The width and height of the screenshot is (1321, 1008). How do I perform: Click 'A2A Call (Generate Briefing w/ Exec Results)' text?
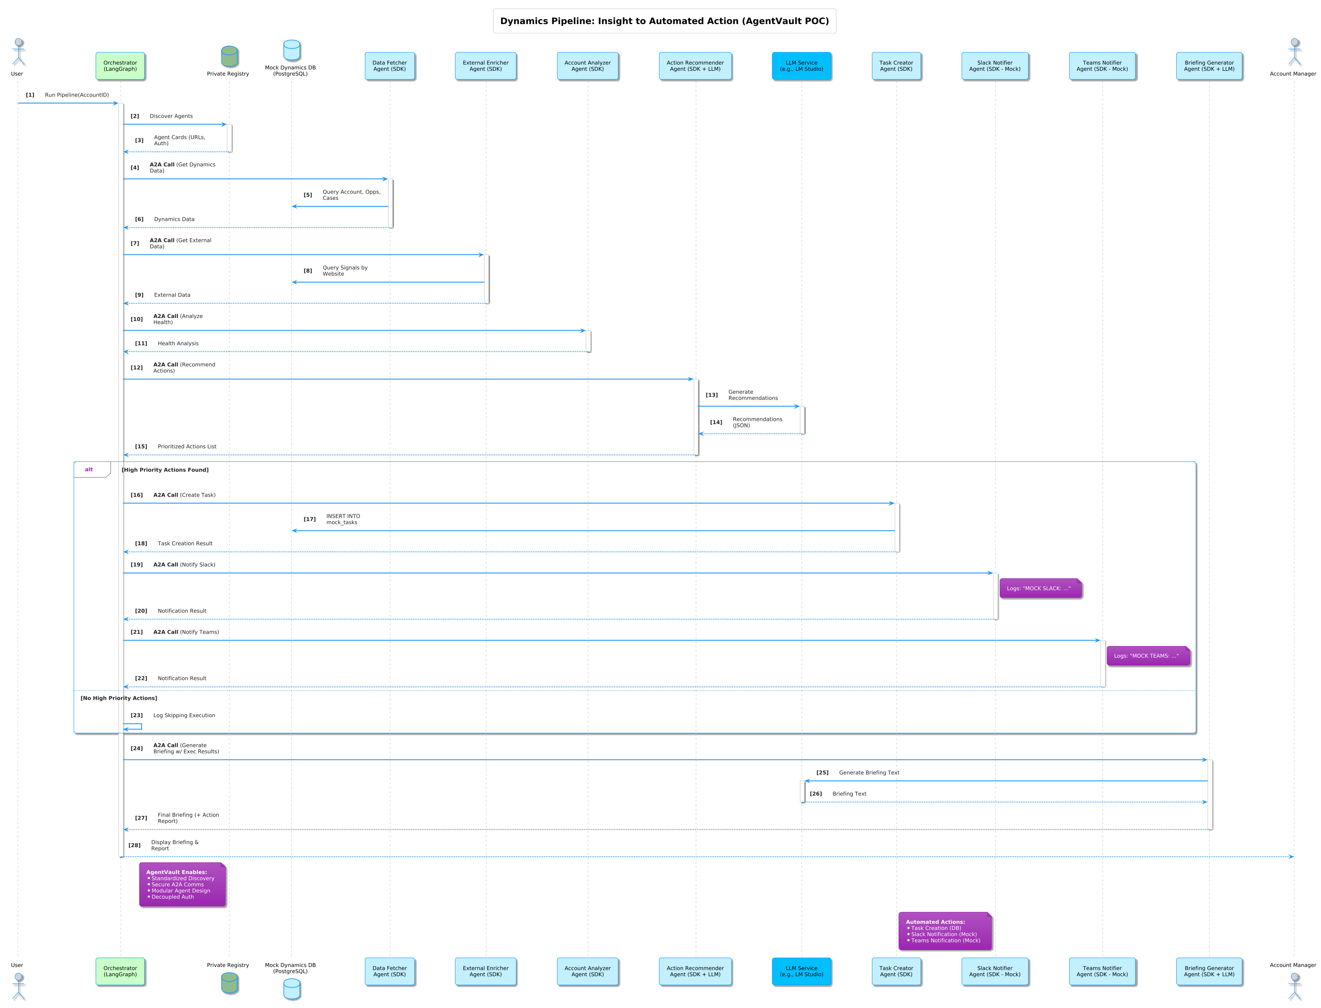186,748
